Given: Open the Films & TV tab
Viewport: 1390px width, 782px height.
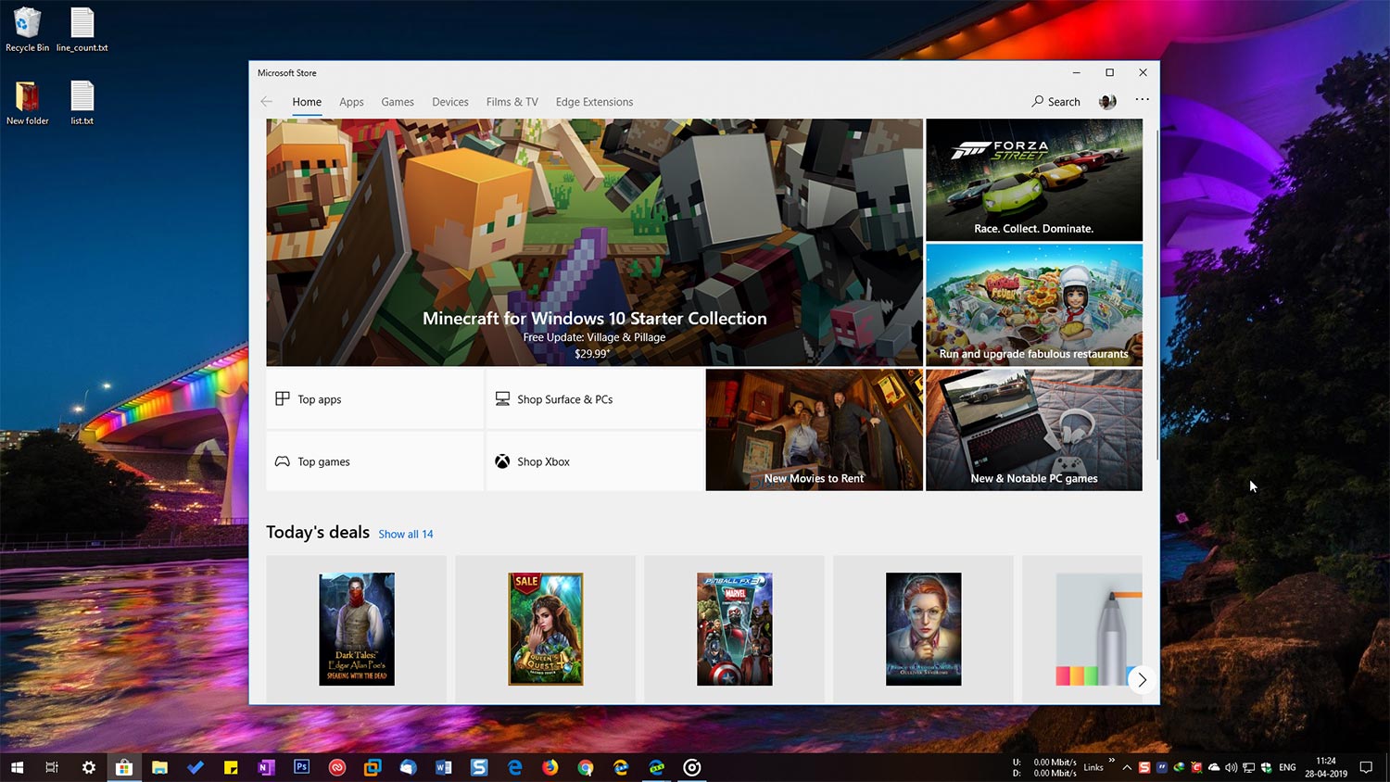Looking at the screenshot, I should click(512, 102).
